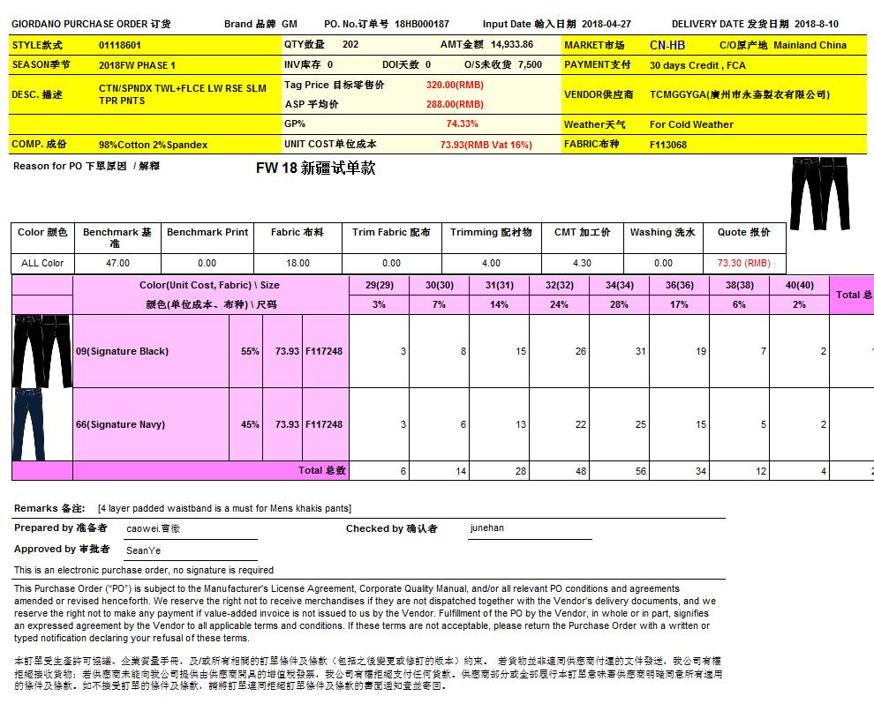Click the 66(Signature Navy) color row label
Screen dimensions: 874x711
click(120, 424)
